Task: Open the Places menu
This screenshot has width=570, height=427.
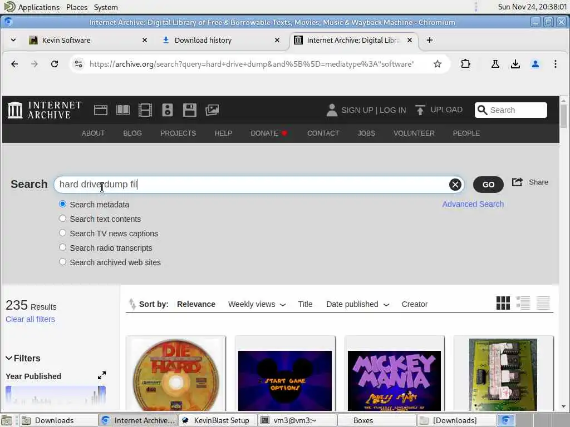Action: (x=77, y=7)
